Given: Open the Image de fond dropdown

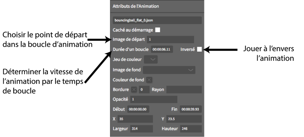Looking at the screenshot, I should click(x=169, y=70).
